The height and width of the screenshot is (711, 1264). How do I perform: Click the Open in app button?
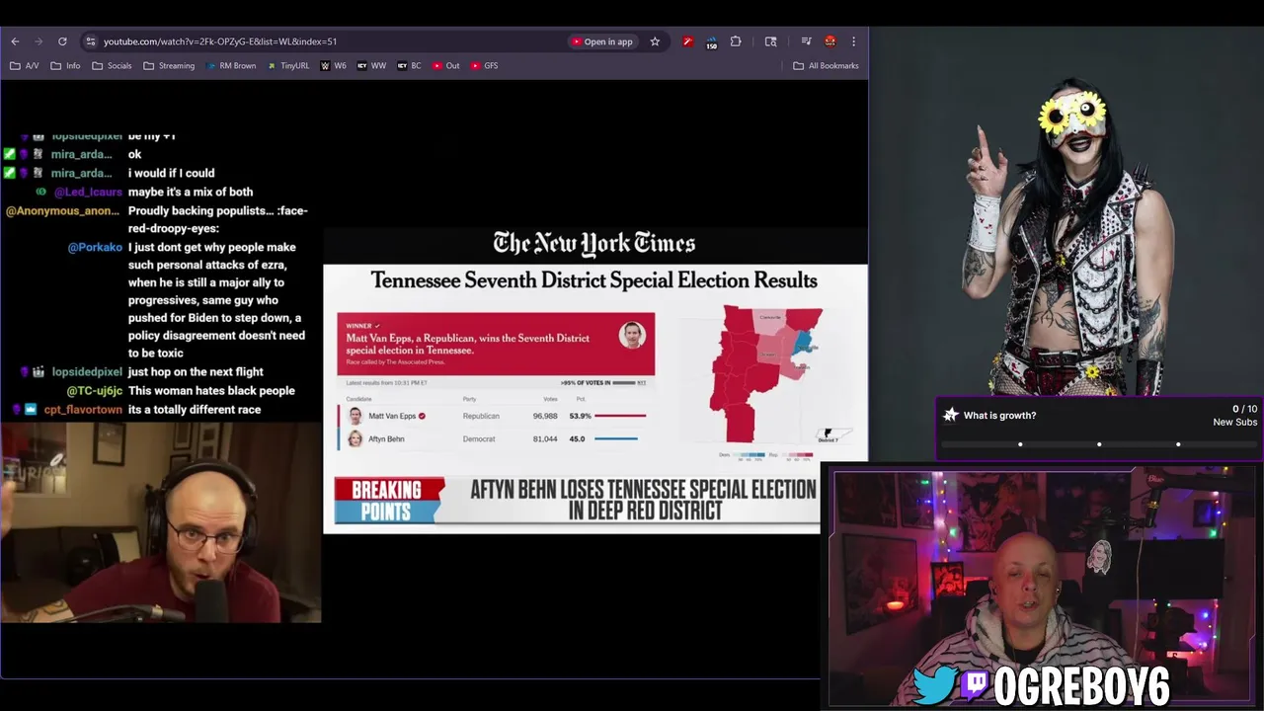point(601,41)
